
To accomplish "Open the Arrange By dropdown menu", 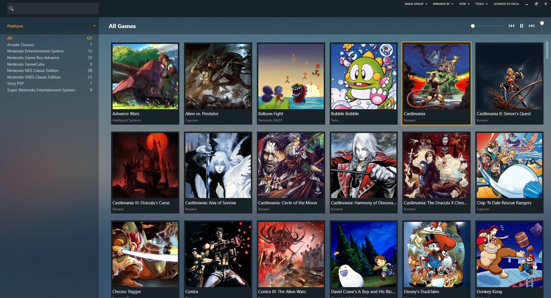I will coord(443,4).
